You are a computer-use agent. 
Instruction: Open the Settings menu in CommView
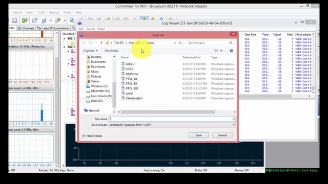coord(54,12)
